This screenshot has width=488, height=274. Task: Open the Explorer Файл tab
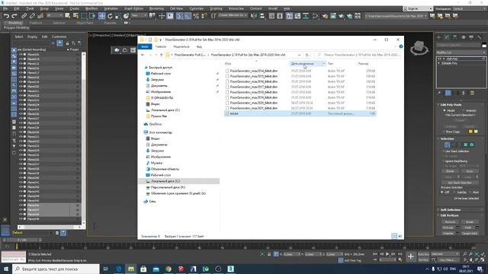145,46
